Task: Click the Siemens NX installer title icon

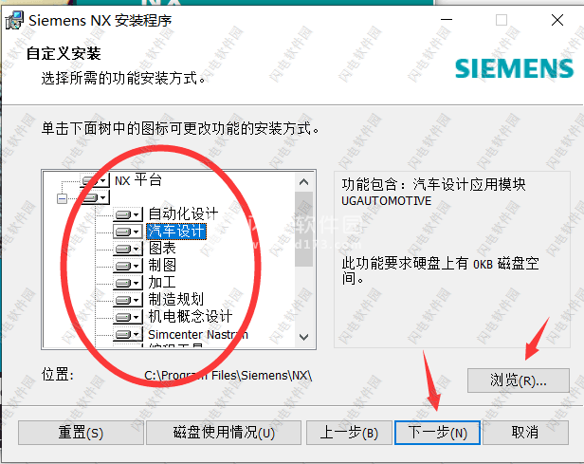Action: pyautogui.click(x=14, y=20)
